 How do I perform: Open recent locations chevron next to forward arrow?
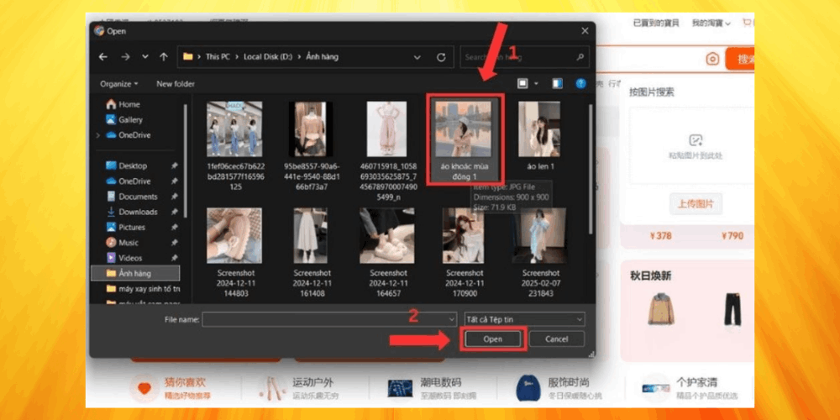[x=144, y=57]
